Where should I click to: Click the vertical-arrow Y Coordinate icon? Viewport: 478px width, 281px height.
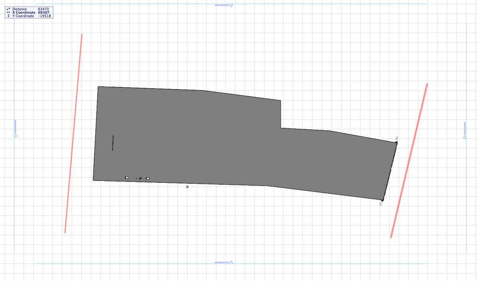pyautogui.click(x=8, y=16)
